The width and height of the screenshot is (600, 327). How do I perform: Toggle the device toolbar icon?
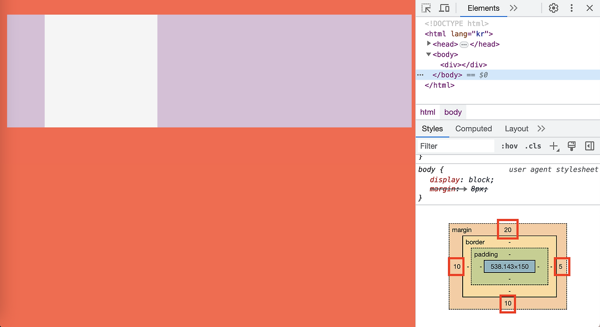pyautogui.click(x=444, y=8)
